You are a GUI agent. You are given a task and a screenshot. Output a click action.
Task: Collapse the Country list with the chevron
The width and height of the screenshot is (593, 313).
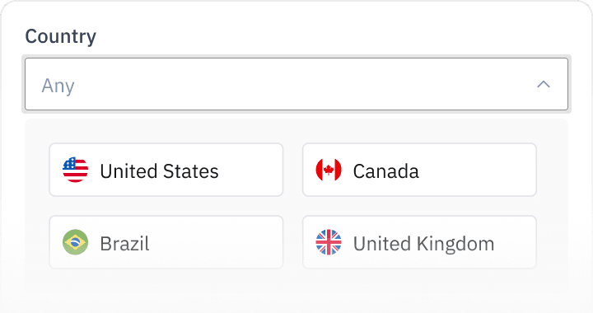pos(544,84)
